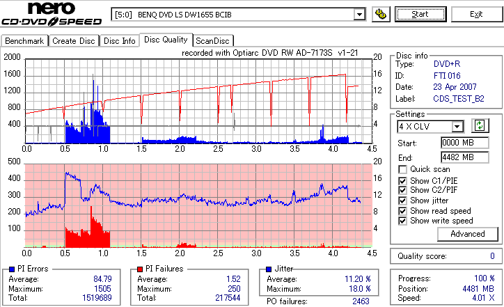Select the Disc Quality tab

166,40
